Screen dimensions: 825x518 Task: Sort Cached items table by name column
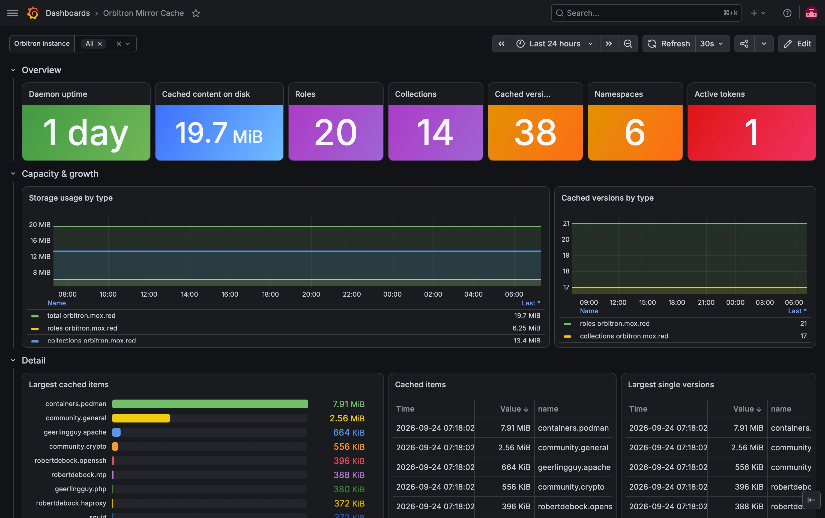tap(548, 409)
